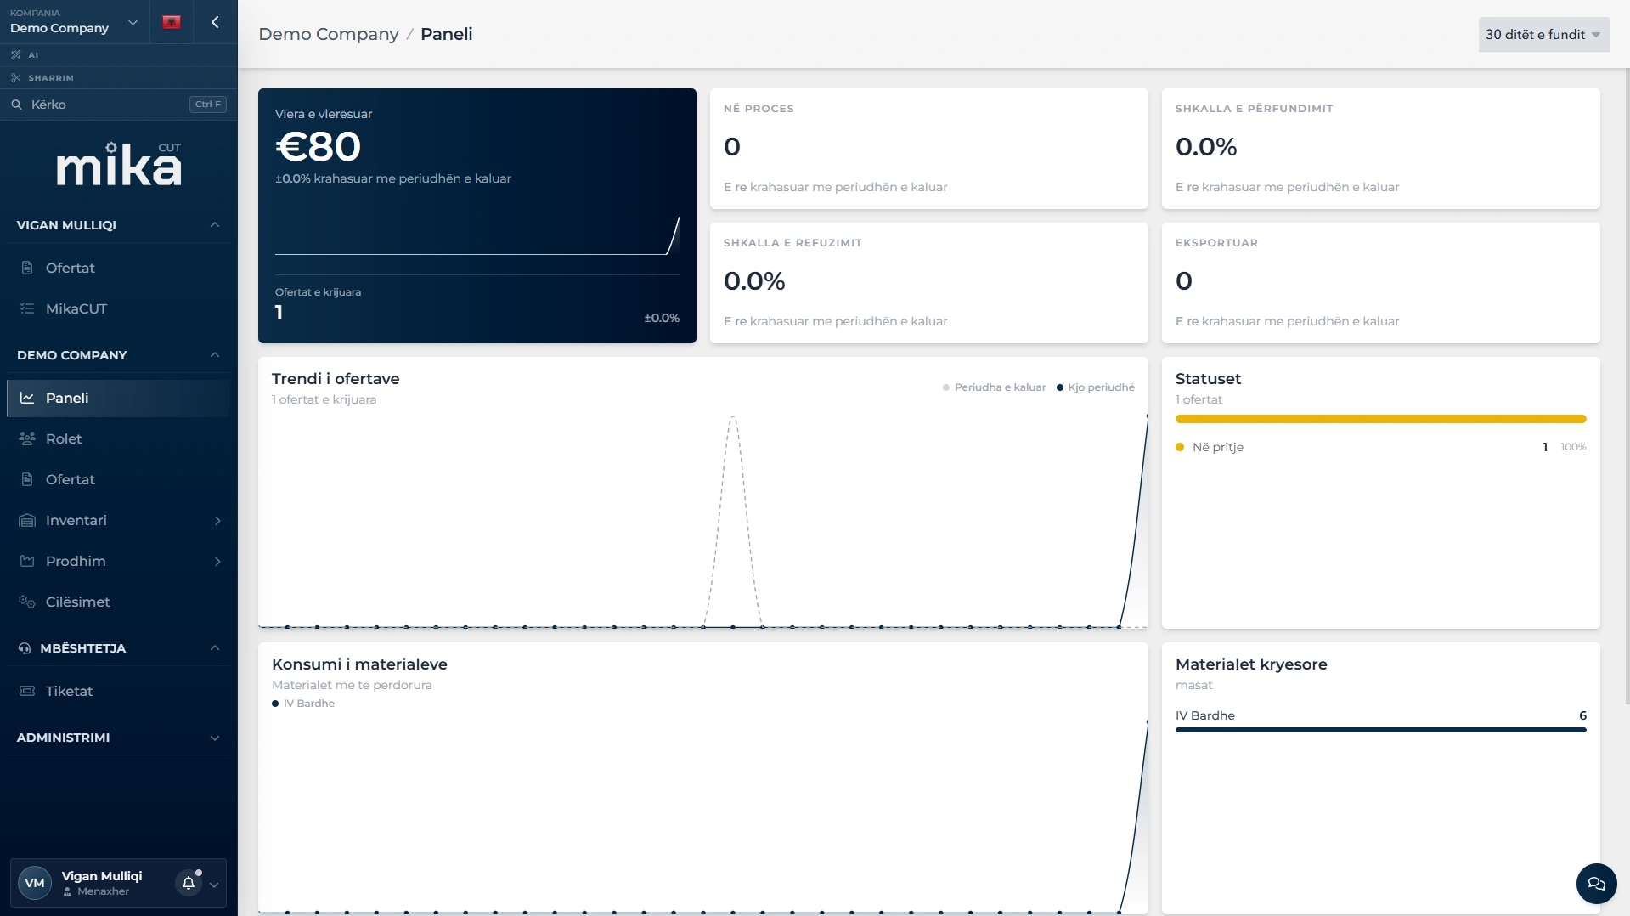Click the Paneli chart icon
1630x916 pixels.
pyautogui.click(x=27, y=398)
